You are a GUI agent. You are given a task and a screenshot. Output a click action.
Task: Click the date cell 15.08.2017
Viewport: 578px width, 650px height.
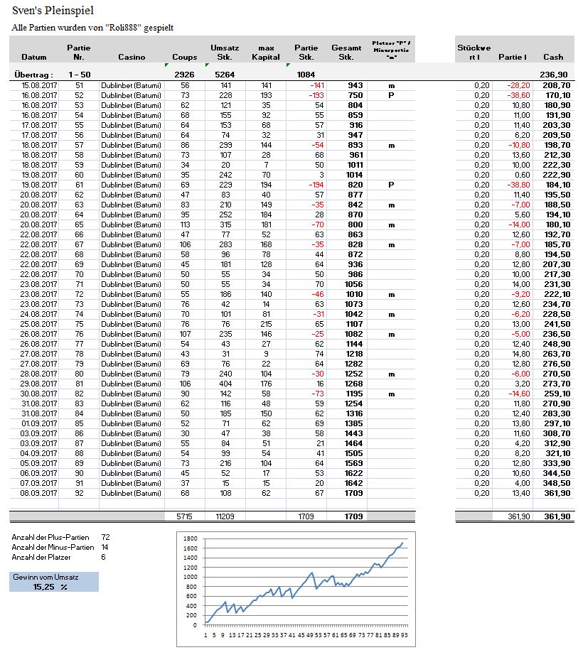pyautogui.click(x=34, y=85)
